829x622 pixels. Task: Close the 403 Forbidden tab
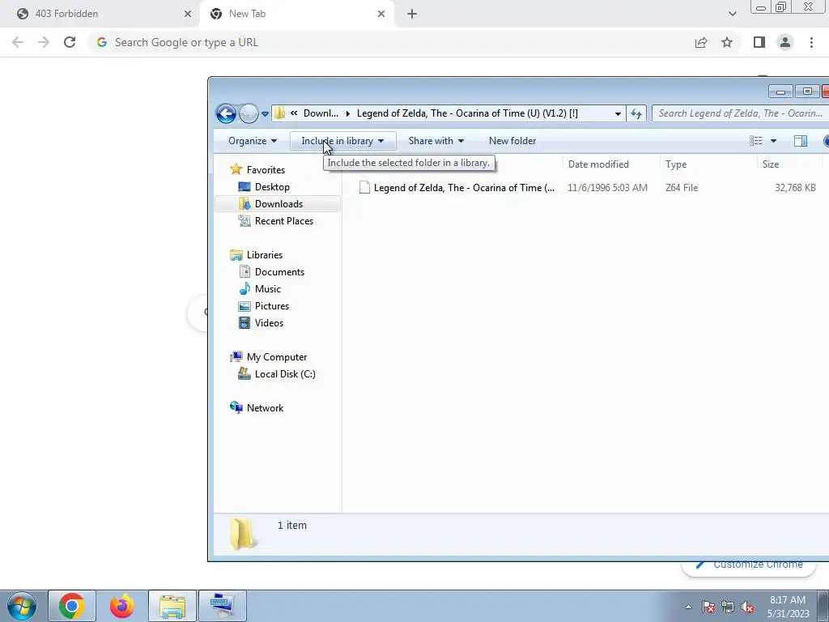click(188, 14)
